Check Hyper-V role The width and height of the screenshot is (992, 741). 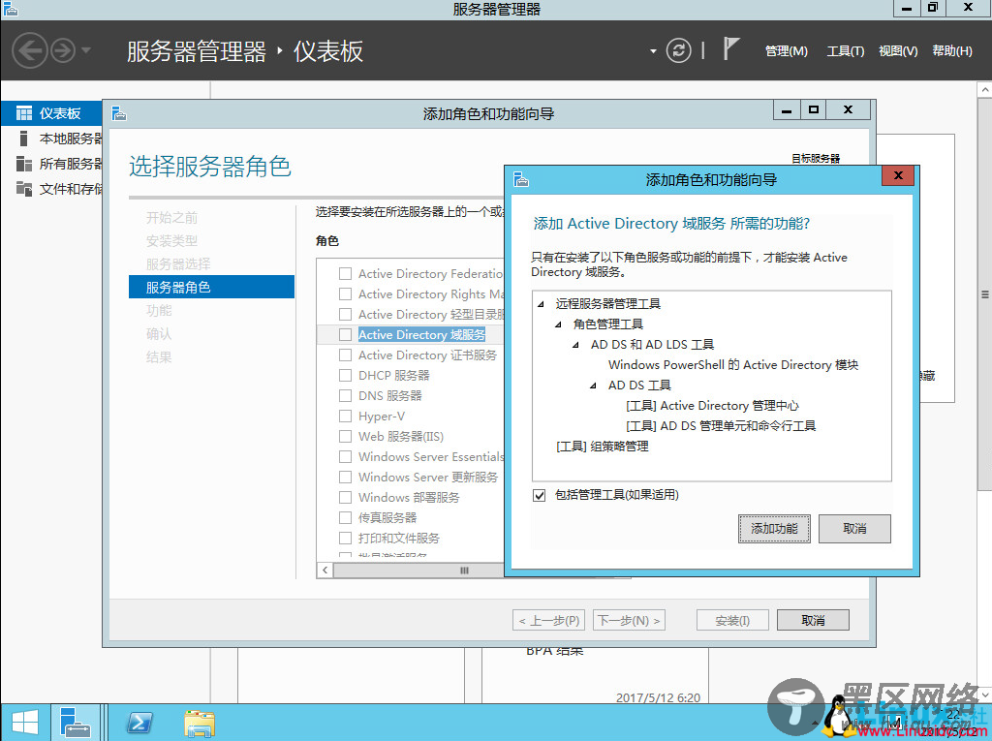(x=345, y=416)
